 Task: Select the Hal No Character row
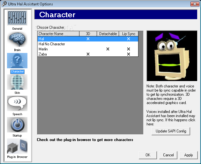coord(88,44)
